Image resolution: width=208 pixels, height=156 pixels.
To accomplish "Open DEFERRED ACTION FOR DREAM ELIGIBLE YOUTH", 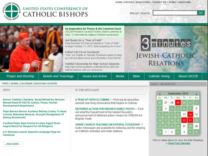I will (x=105, y=109).
